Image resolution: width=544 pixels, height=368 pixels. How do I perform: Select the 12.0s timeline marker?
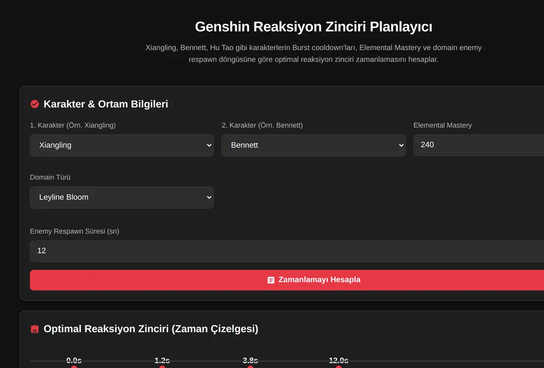[339, 366]
